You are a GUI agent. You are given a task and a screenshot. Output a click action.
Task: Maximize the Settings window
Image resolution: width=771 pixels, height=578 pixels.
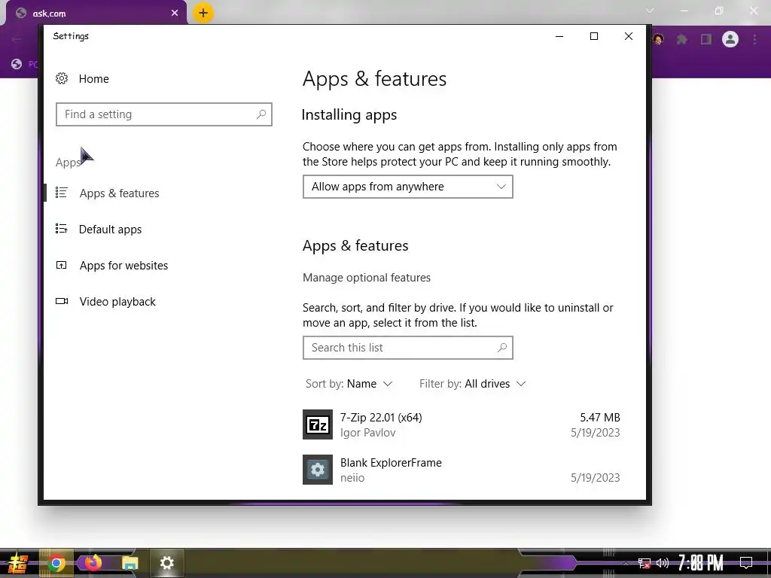594,36
